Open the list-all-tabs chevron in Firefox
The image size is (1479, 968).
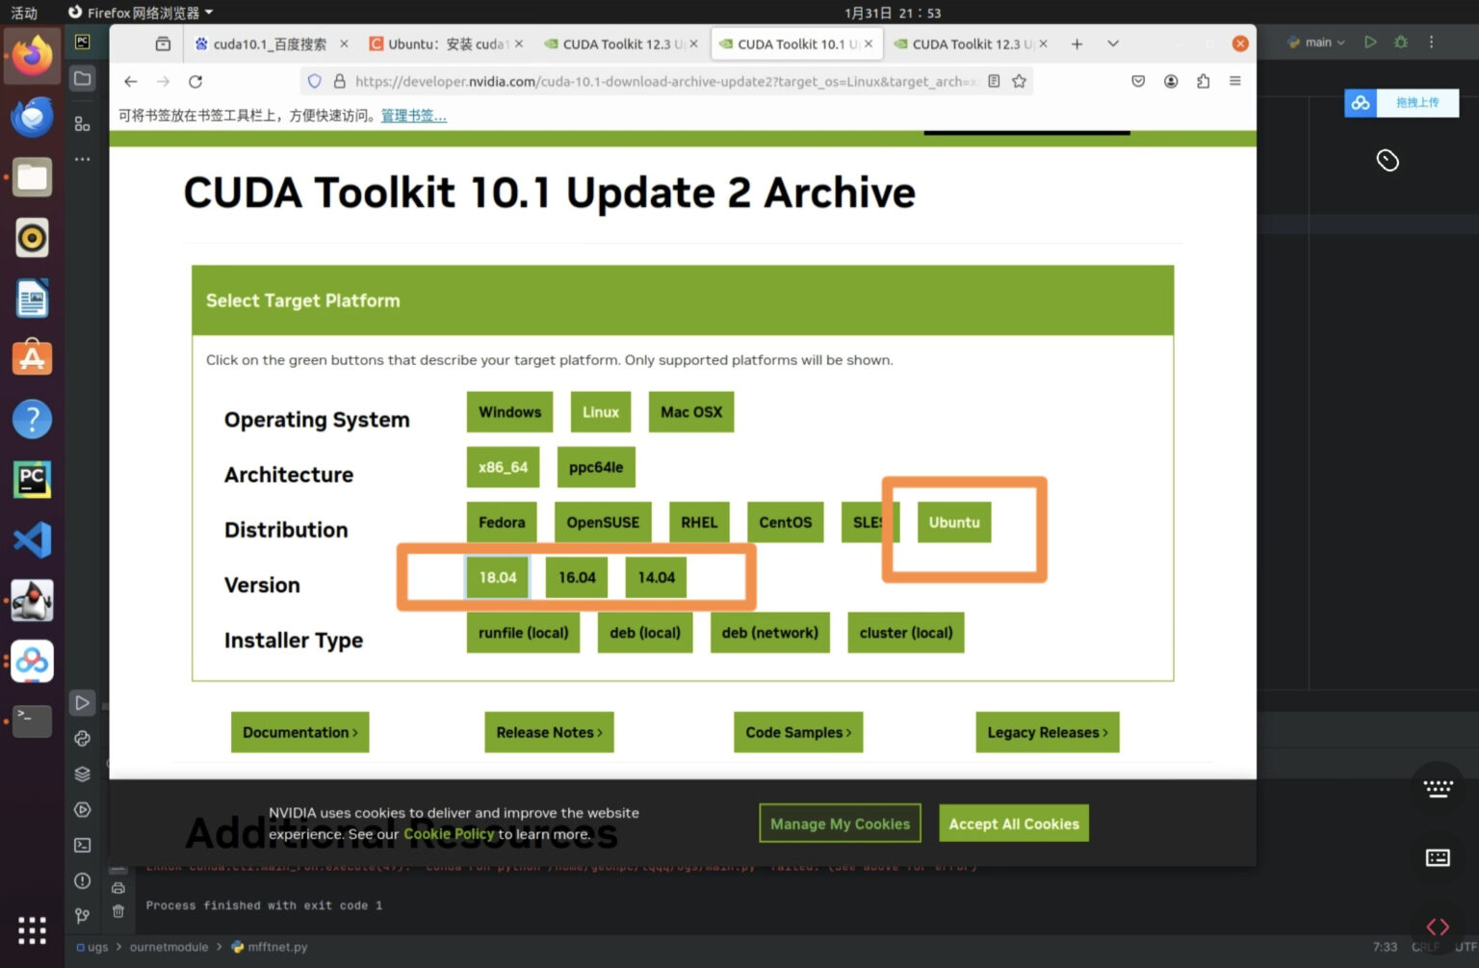1112,43
